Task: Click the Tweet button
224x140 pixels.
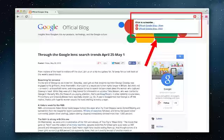Action: pyautogui.click(x=115, y=63)
